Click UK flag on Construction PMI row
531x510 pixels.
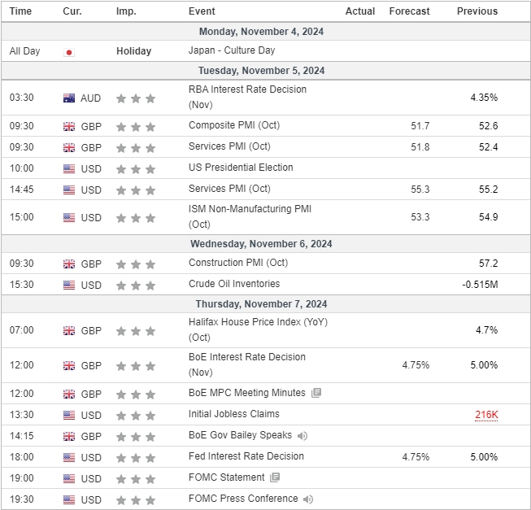69,264
